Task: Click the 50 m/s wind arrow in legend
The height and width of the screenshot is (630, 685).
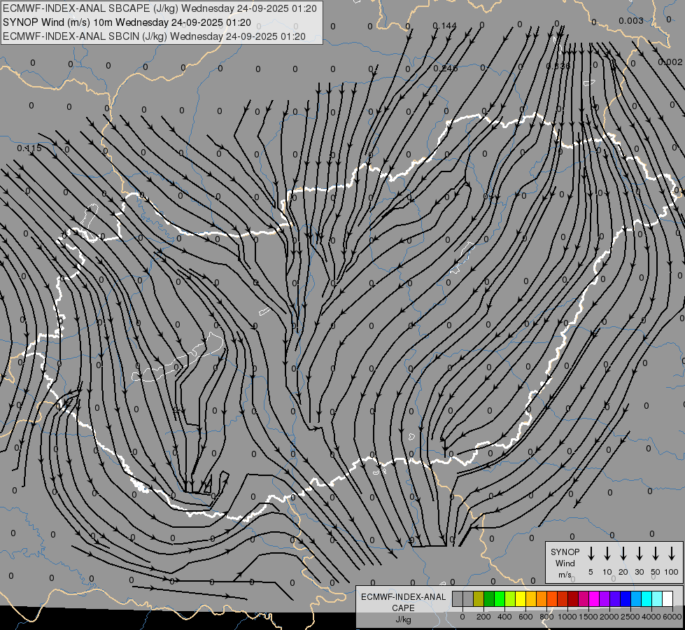Action: [656, 553]
